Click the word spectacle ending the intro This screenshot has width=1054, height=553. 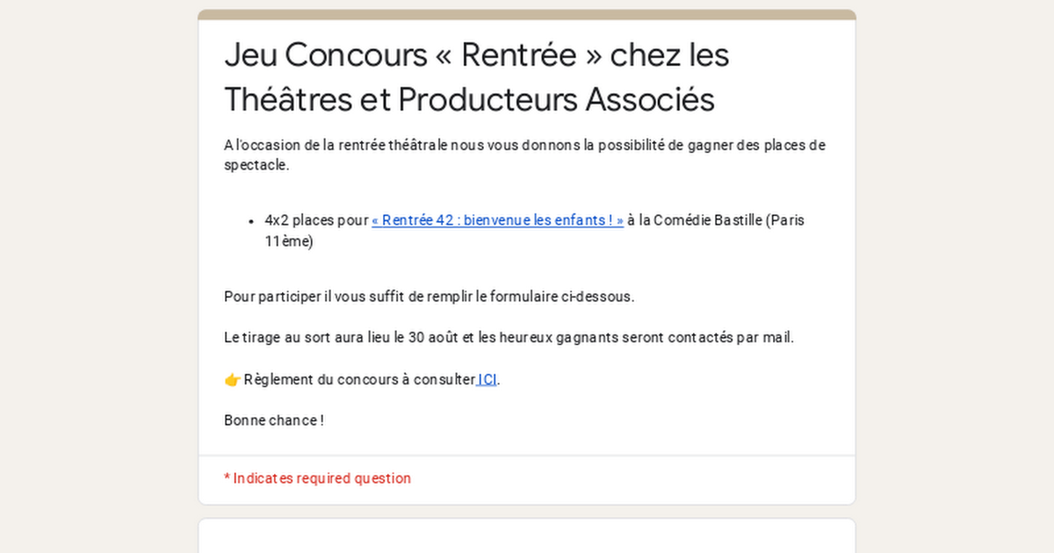(256, 165)
